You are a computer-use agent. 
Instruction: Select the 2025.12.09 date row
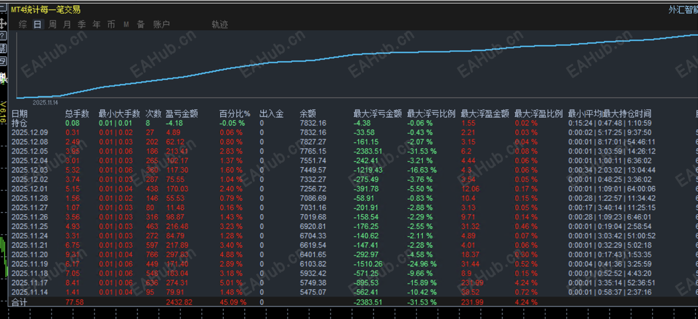pos(30,133)
